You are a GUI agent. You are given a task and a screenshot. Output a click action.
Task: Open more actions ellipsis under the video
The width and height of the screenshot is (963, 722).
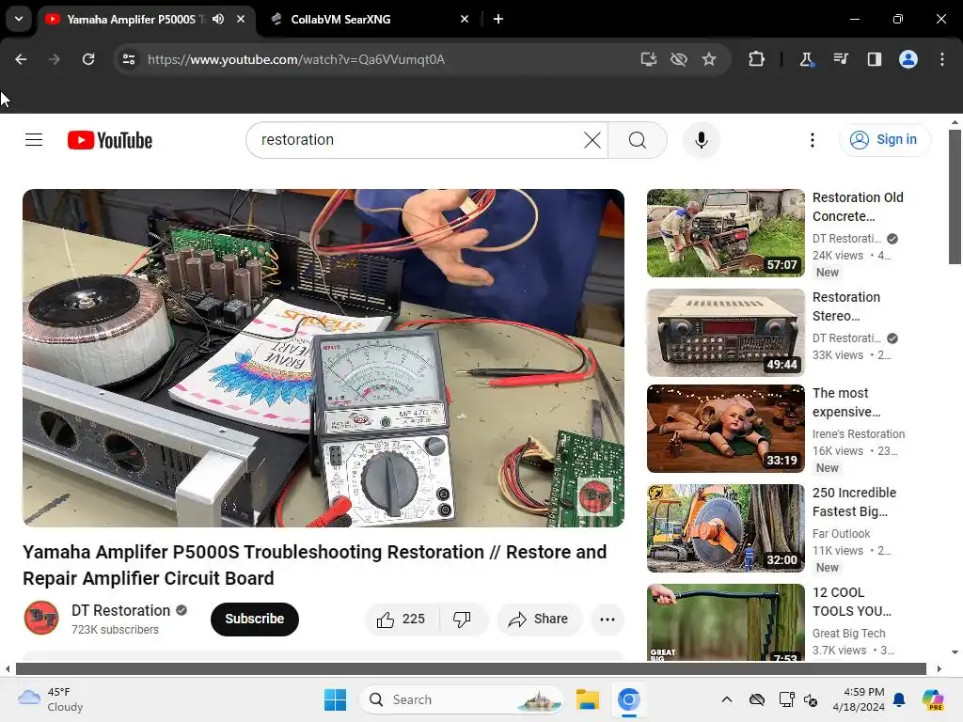tap(607, 619)
